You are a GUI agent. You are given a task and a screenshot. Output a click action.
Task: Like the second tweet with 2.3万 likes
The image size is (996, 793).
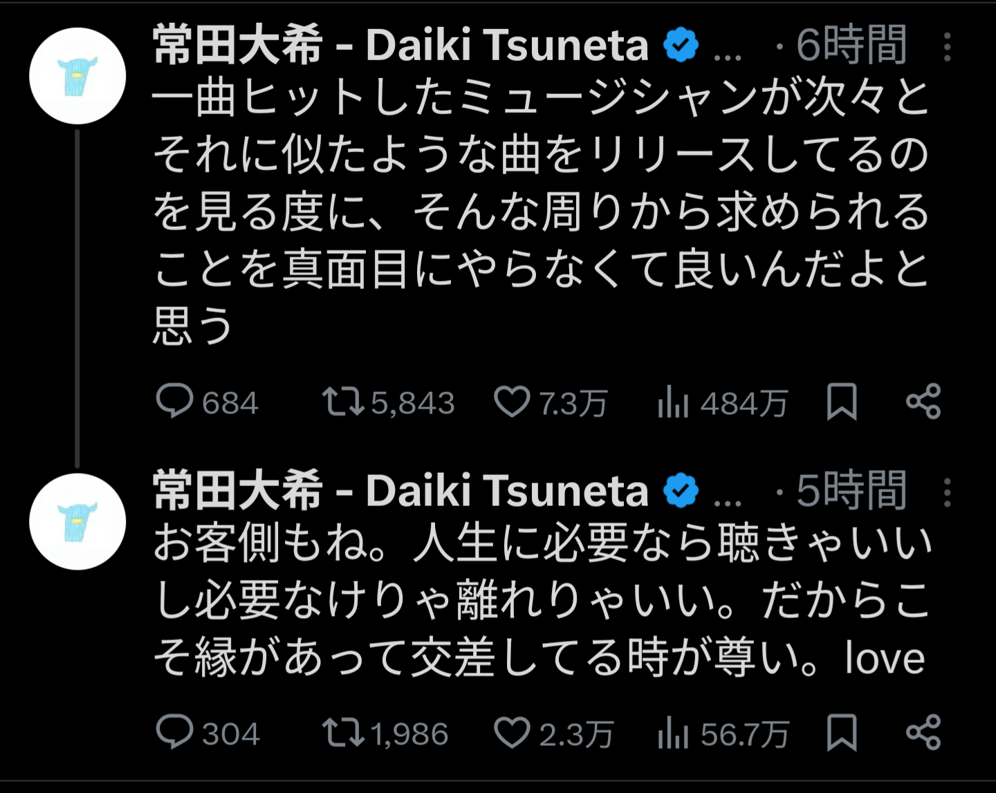click(x=512, y=733)
